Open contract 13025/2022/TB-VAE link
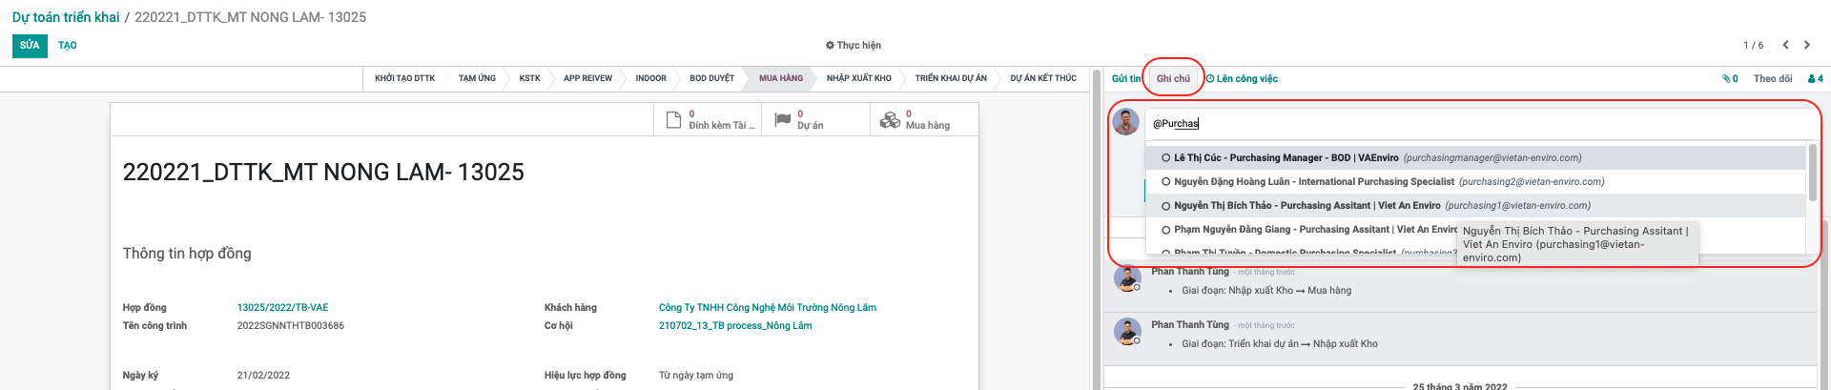 click(282, 308)
